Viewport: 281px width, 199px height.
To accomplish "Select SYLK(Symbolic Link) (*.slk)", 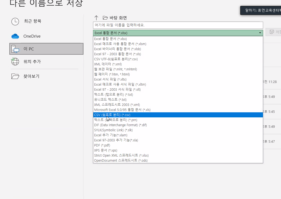I will (x=178, y=130).
